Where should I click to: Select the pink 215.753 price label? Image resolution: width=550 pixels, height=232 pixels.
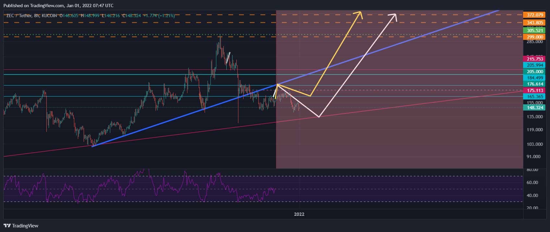click(534, 59)
